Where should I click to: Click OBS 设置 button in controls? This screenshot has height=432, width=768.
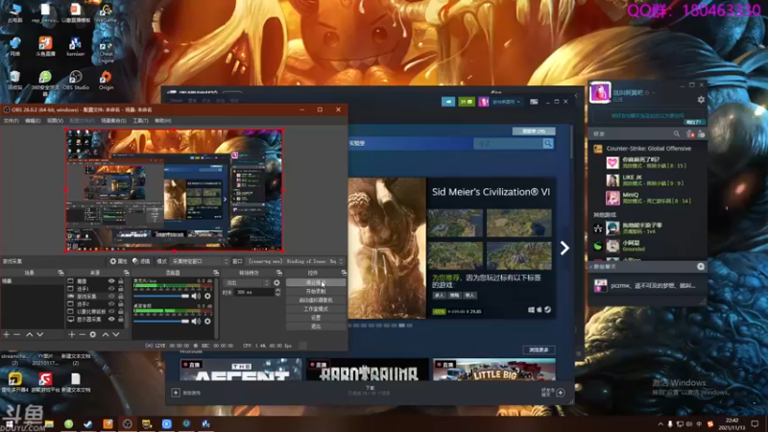tap(316, 318)
